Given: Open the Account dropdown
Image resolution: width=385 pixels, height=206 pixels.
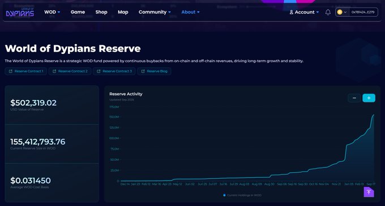Looking at the screenshot, I should pos(304,12).
